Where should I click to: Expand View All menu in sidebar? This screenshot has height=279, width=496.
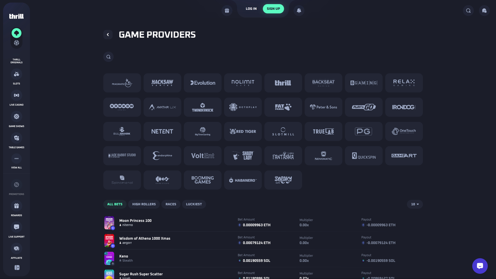tap(17, 159)
